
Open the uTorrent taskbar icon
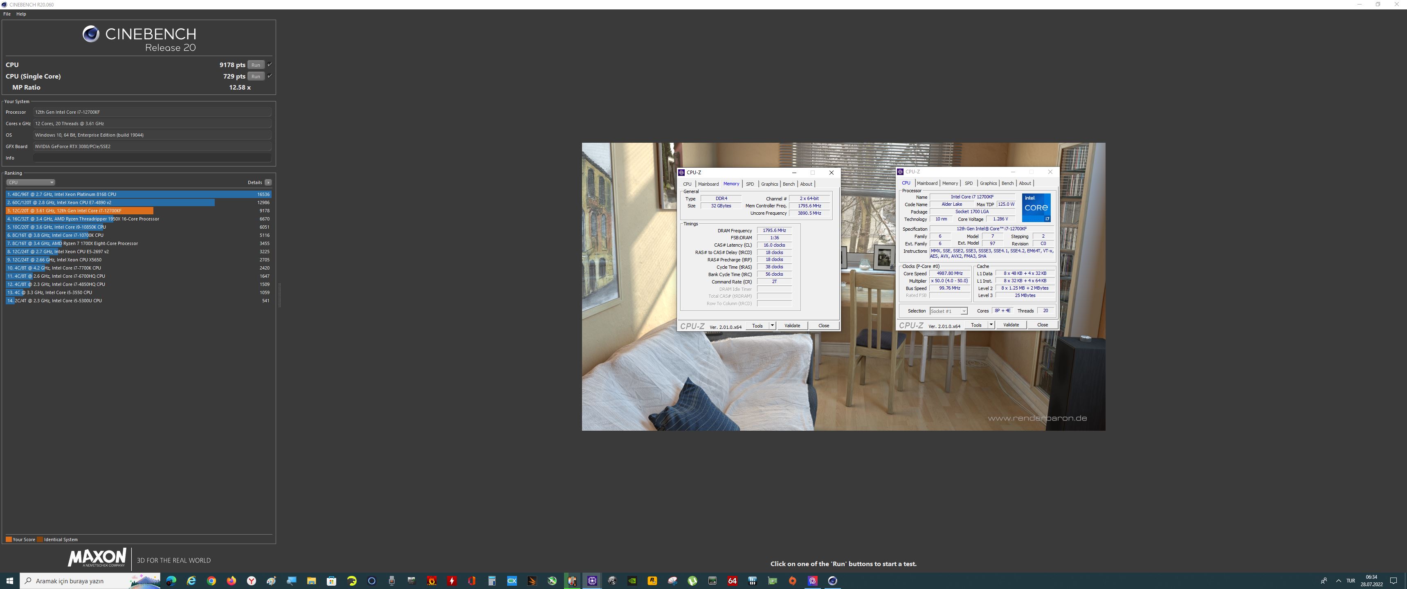pyautogui.click(x=692, y=581)
